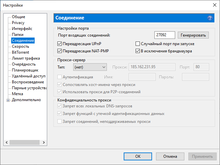Select Общие in the settings tree

coord(18,17)
